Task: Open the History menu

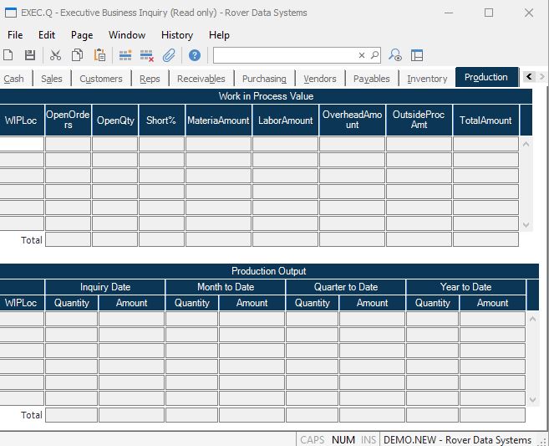Action: pyautogui.click(x=176, y=35)
